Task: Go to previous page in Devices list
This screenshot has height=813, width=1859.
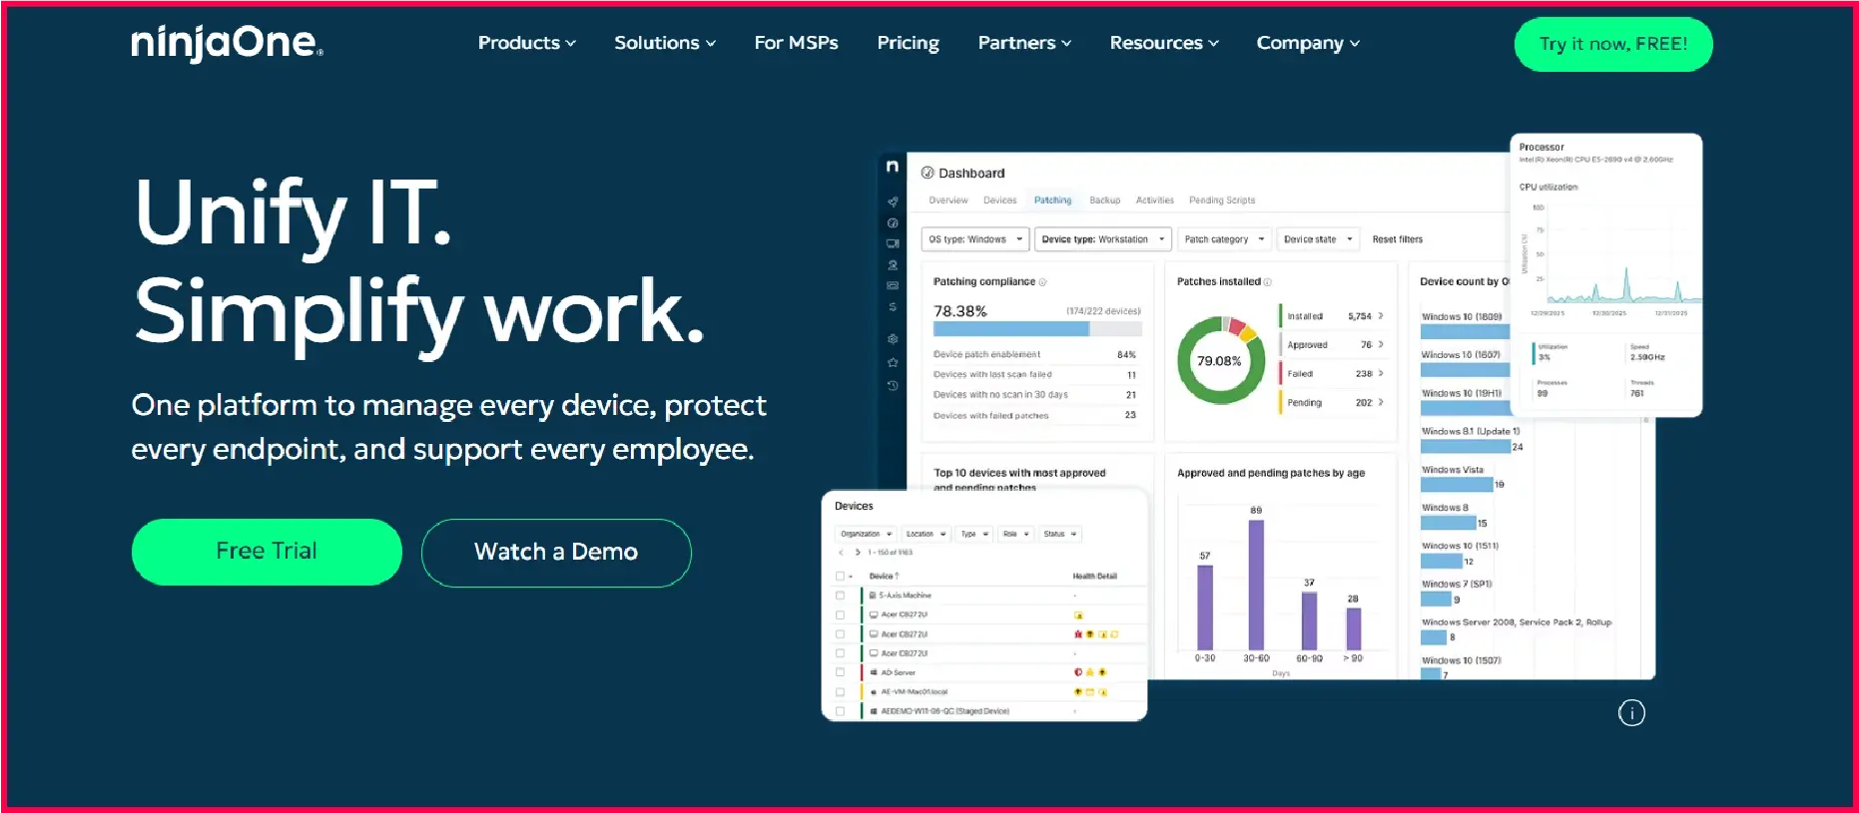Action: 841,552
